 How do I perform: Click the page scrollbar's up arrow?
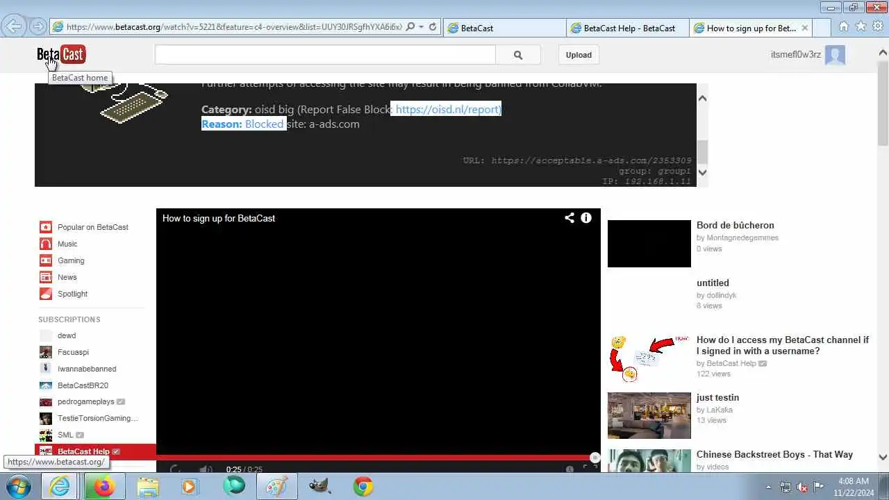(x=883, y=52)
